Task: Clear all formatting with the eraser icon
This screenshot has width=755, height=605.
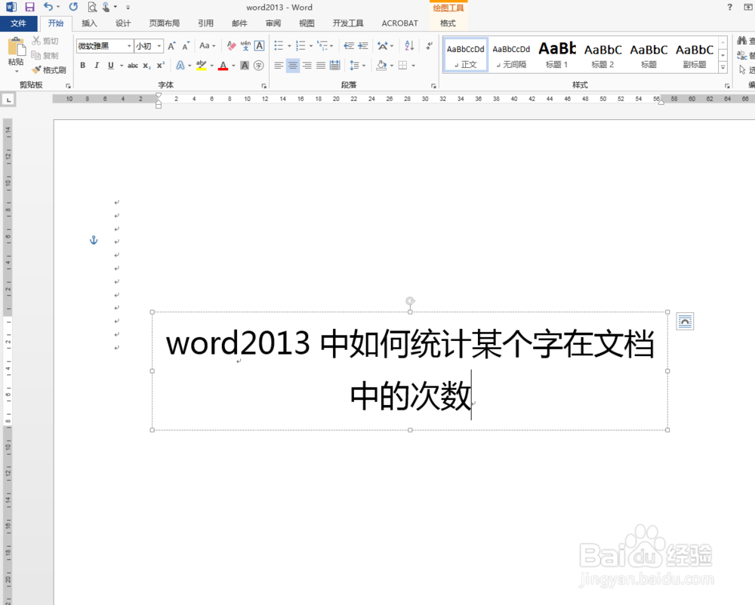Action: point(231,46)
